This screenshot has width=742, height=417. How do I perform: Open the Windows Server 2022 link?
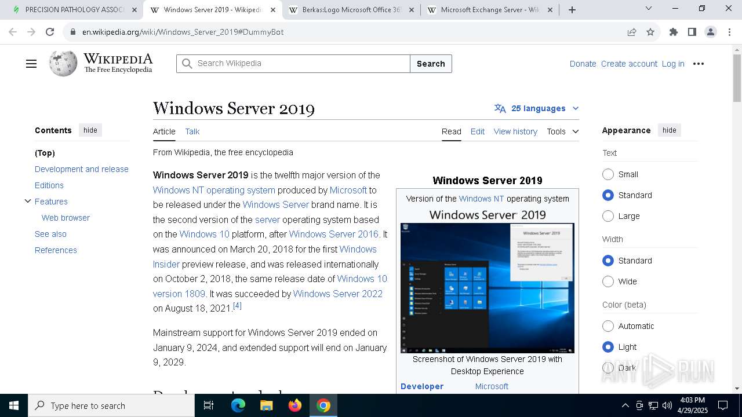coord(338,294)
